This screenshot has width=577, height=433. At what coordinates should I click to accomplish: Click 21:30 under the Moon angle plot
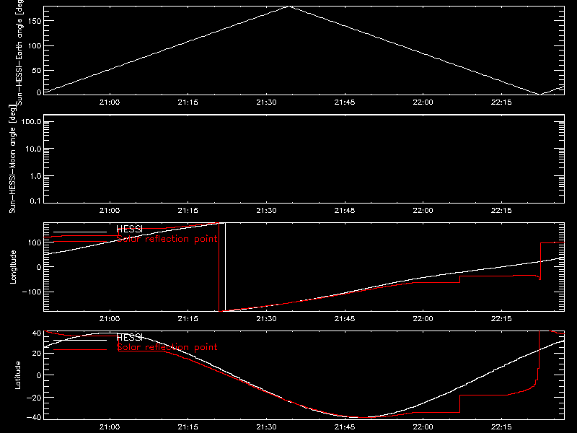266,211
